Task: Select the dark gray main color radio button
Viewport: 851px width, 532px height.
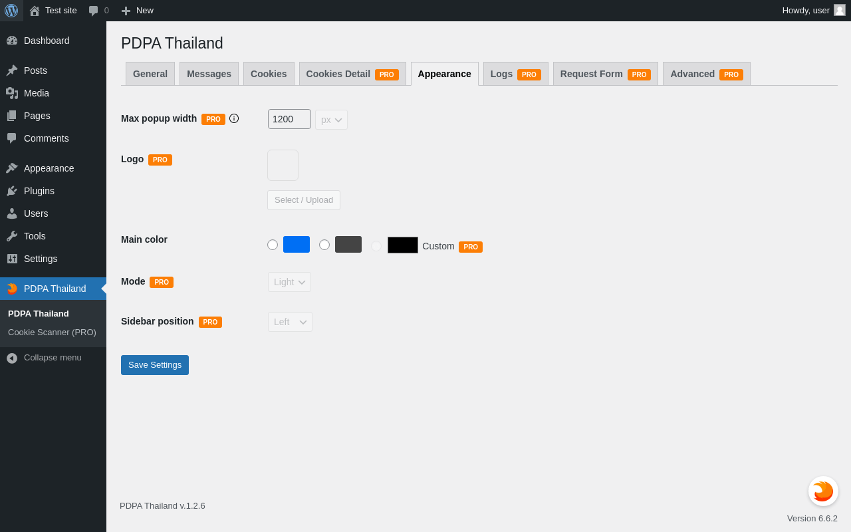Action: pyautogui.click(x=324, y=245)
